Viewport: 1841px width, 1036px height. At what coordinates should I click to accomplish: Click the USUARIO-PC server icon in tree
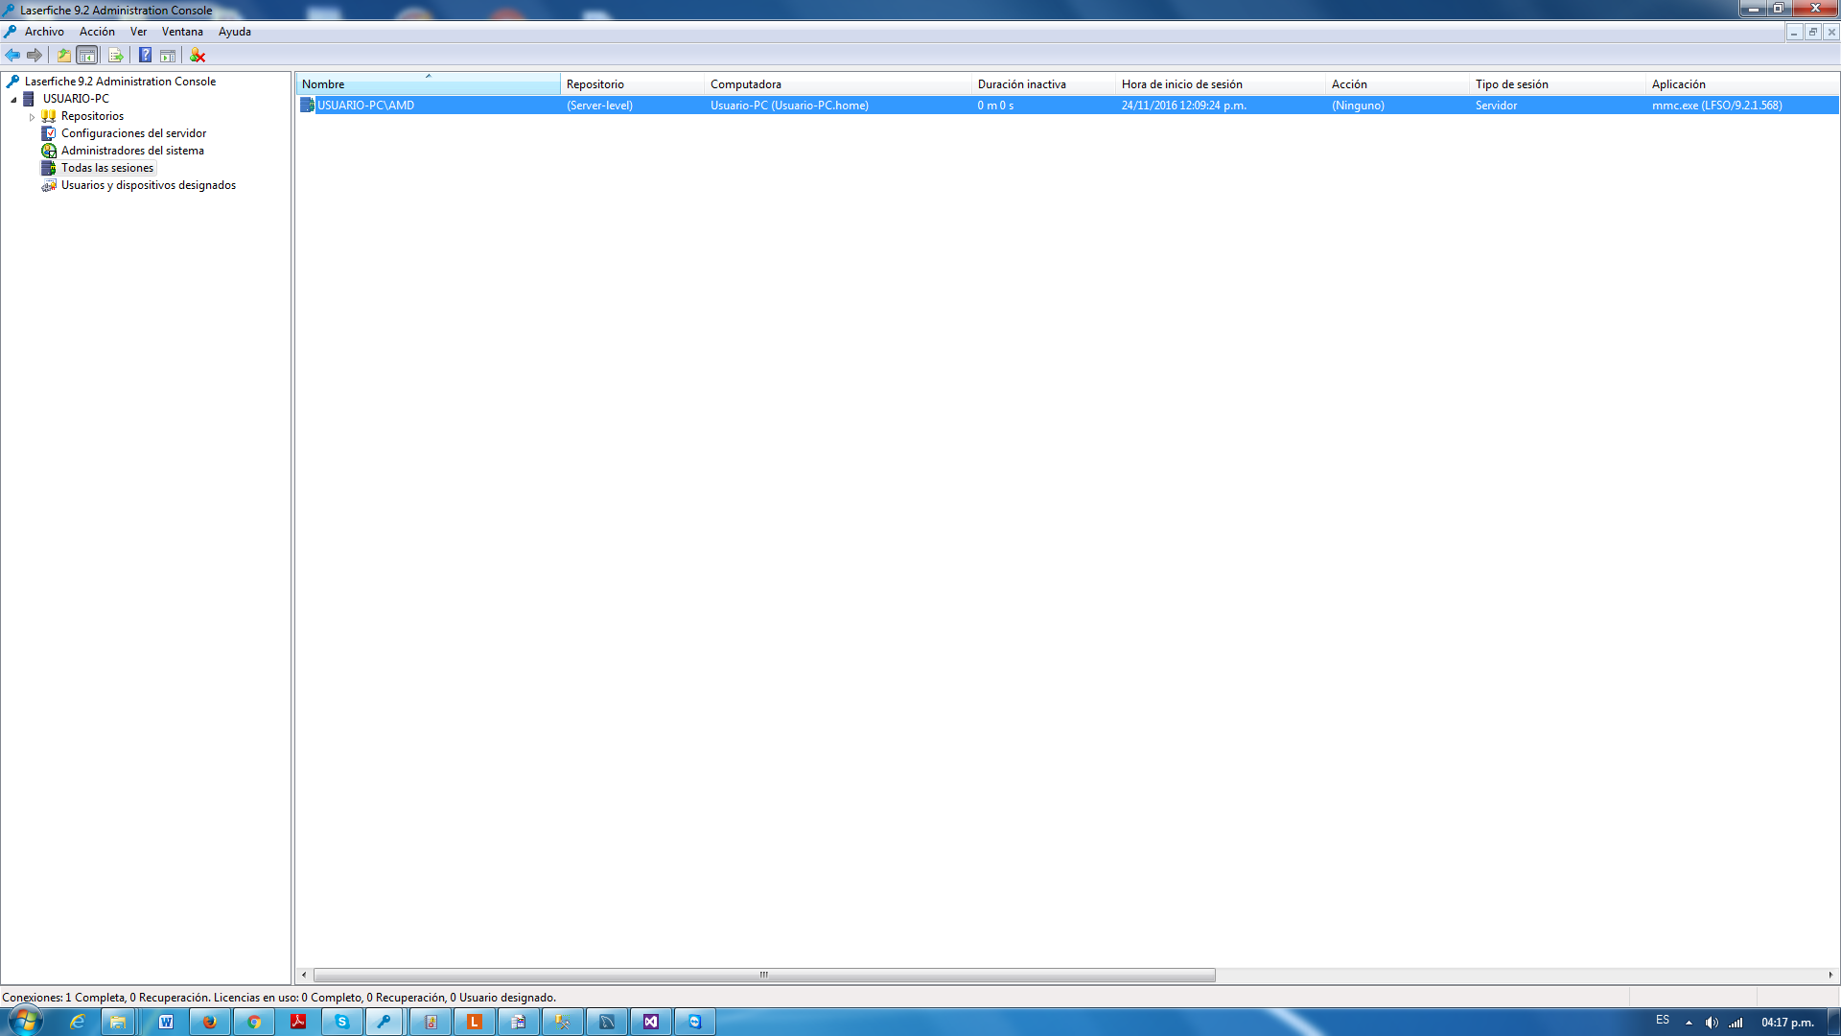30,99
